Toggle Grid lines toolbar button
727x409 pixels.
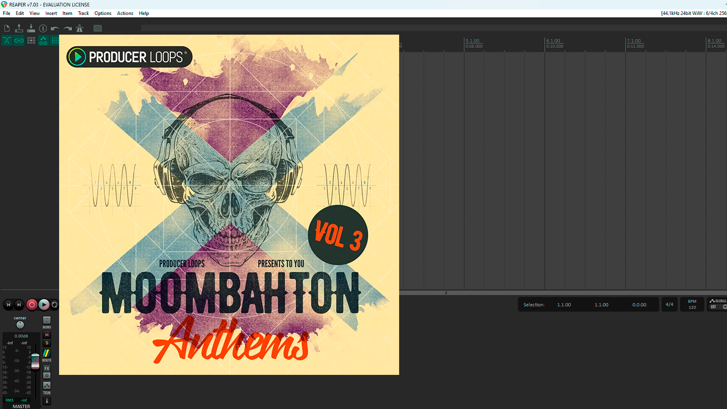[54, 40]
